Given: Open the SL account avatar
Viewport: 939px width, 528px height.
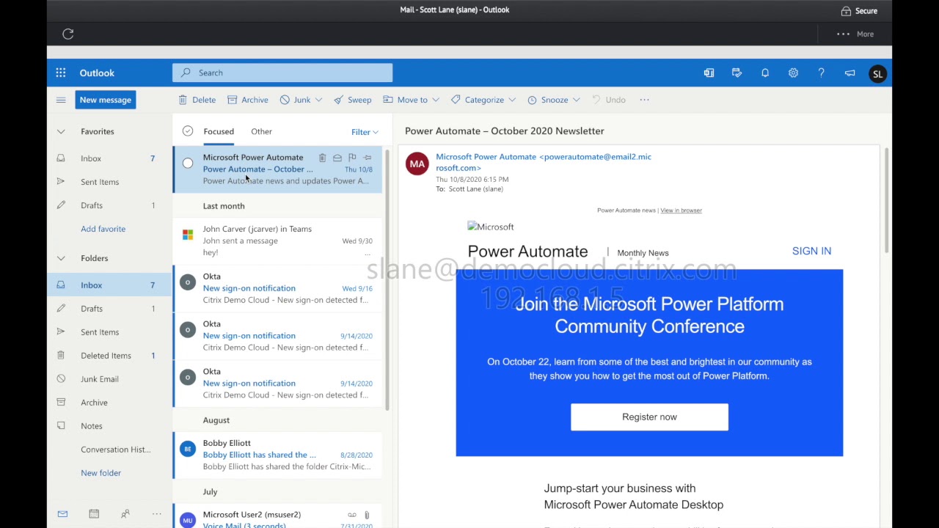Looking at the screenshot, I should tap(877, 73).
